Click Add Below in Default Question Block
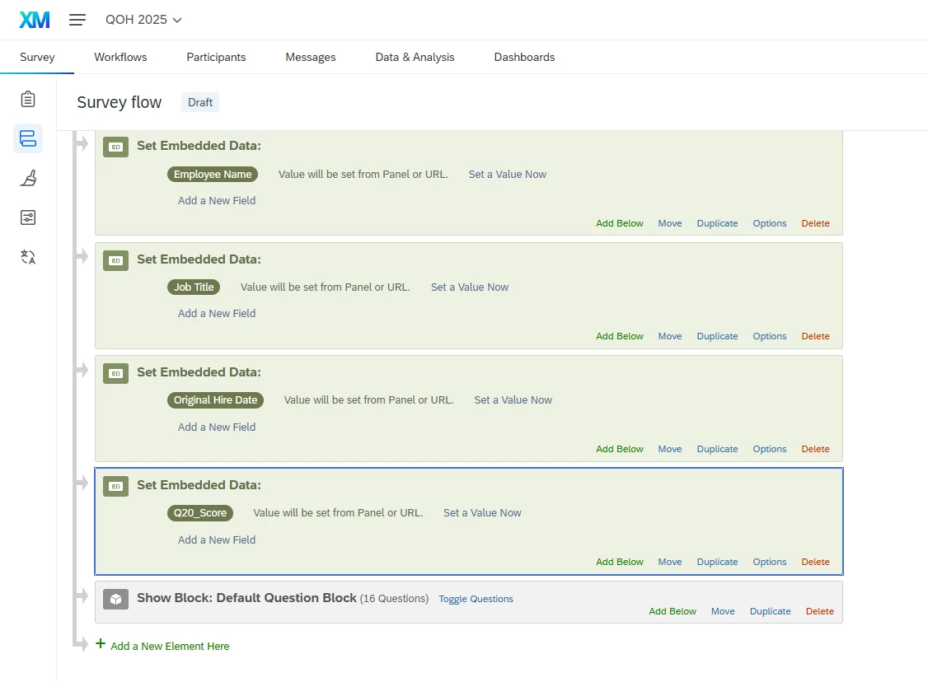This screenshot has width=928, height=682. [x=673, y=612]
